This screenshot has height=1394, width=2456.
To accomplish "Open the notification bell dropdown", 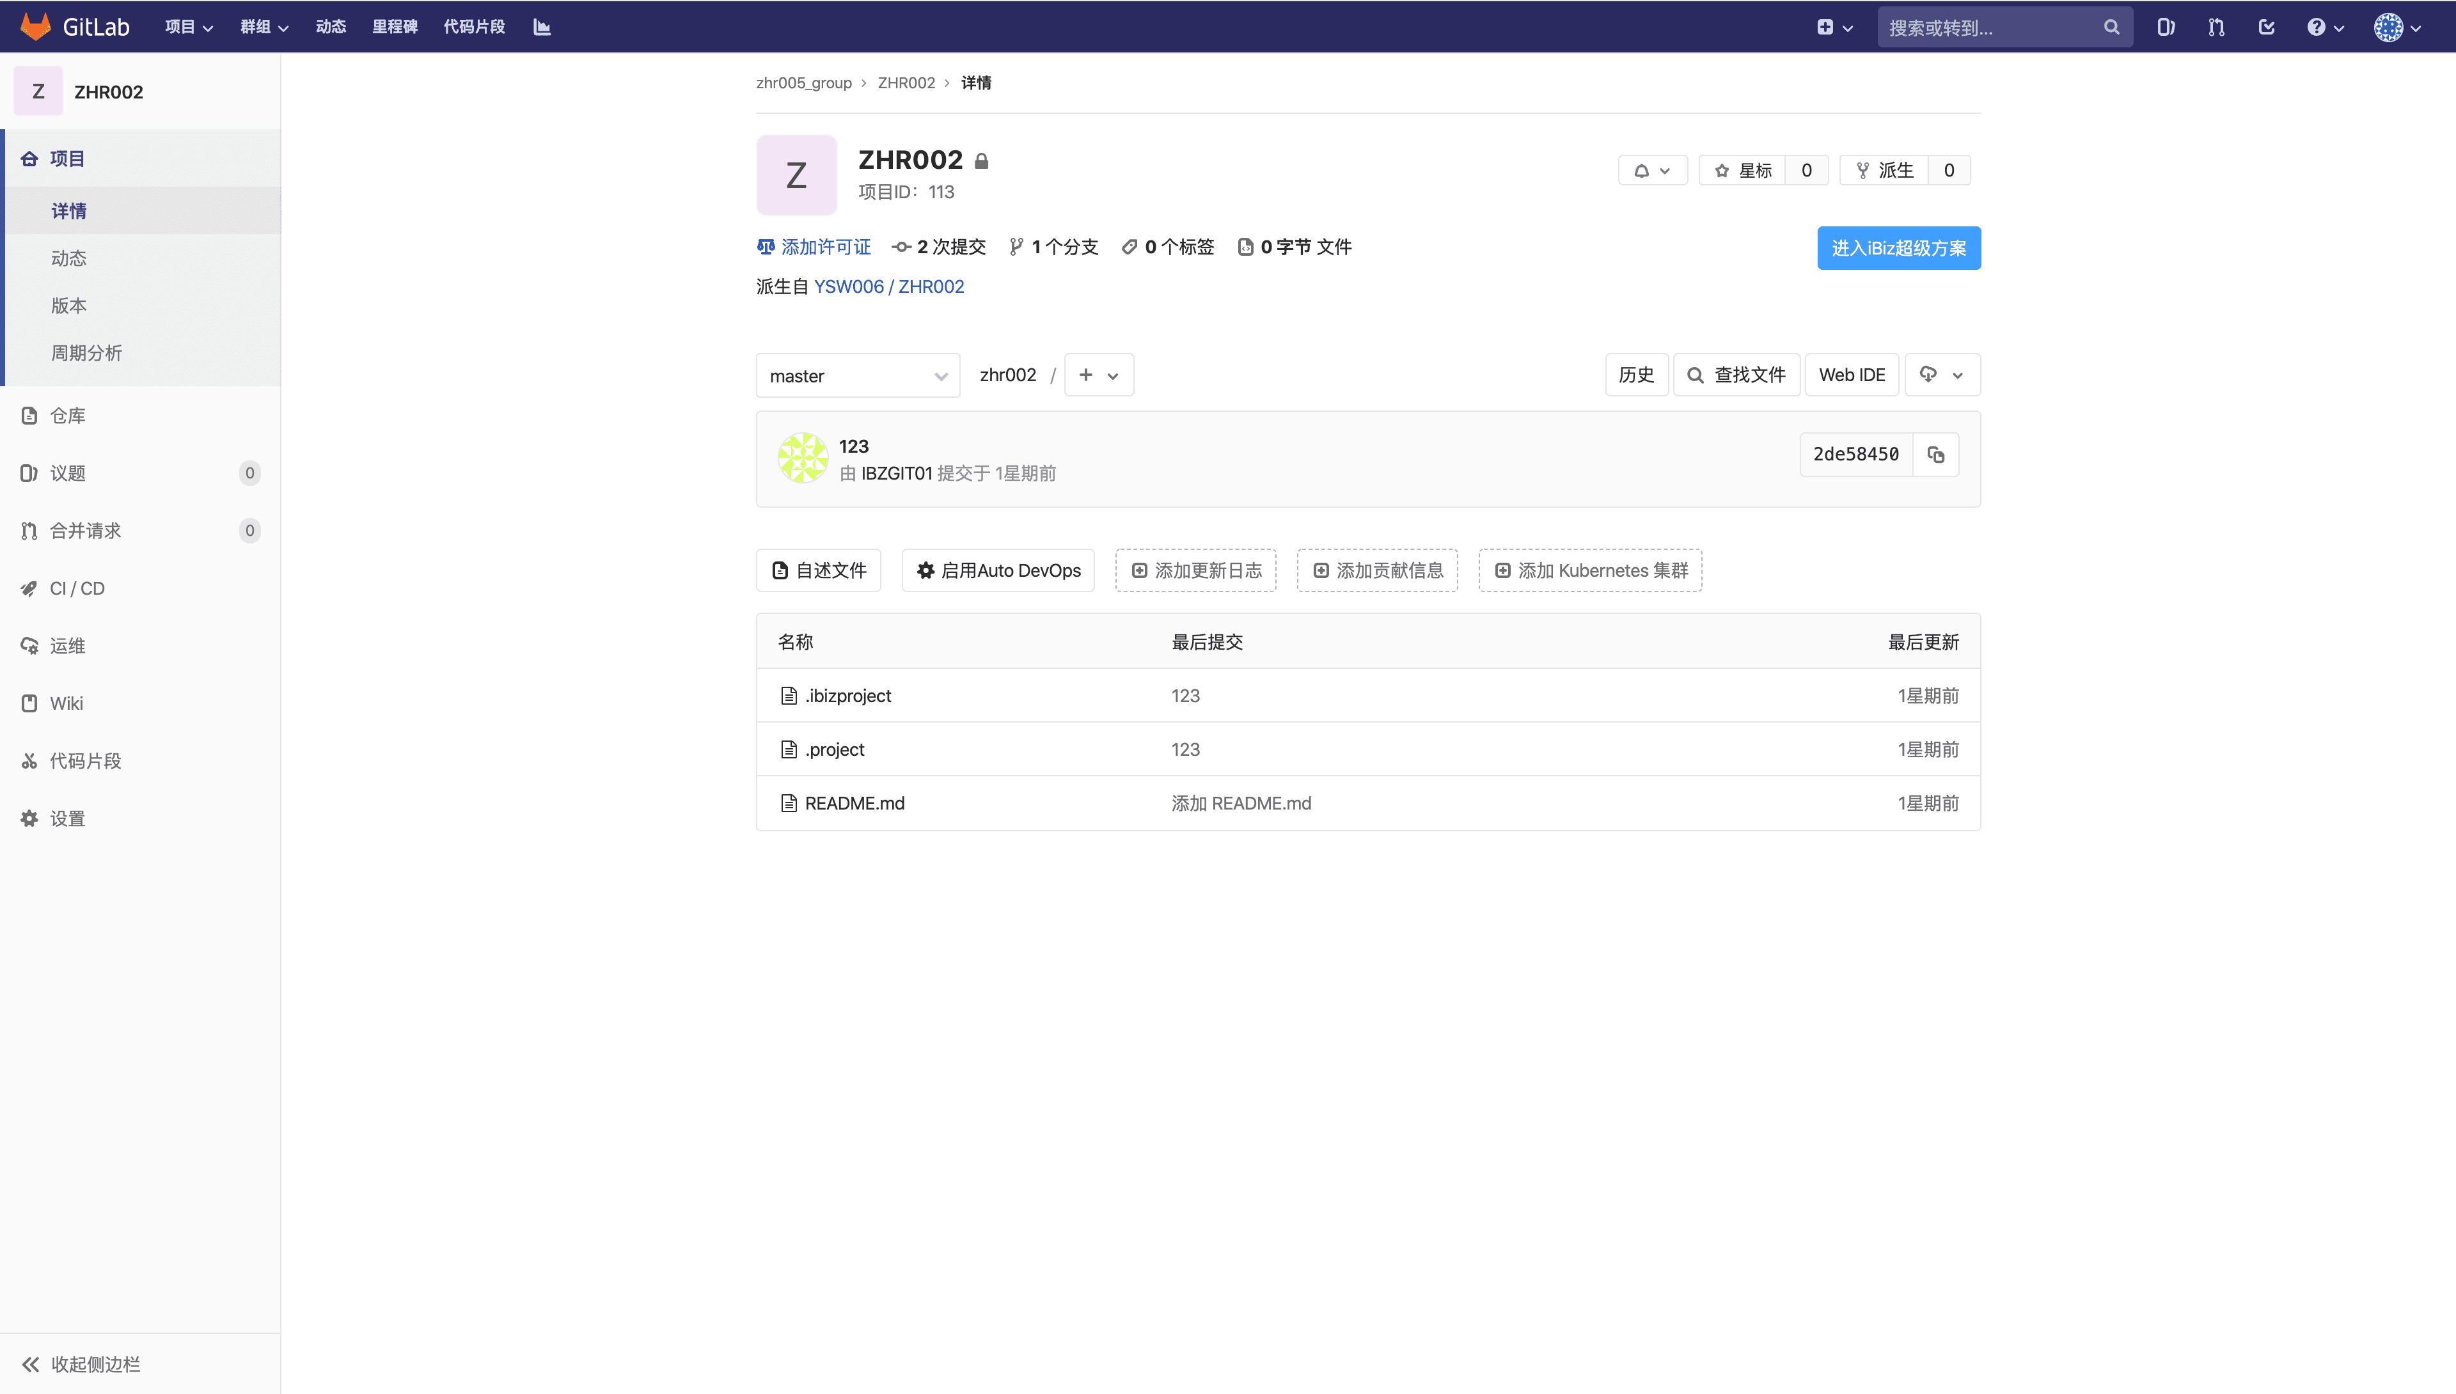I will (1653, 171).
